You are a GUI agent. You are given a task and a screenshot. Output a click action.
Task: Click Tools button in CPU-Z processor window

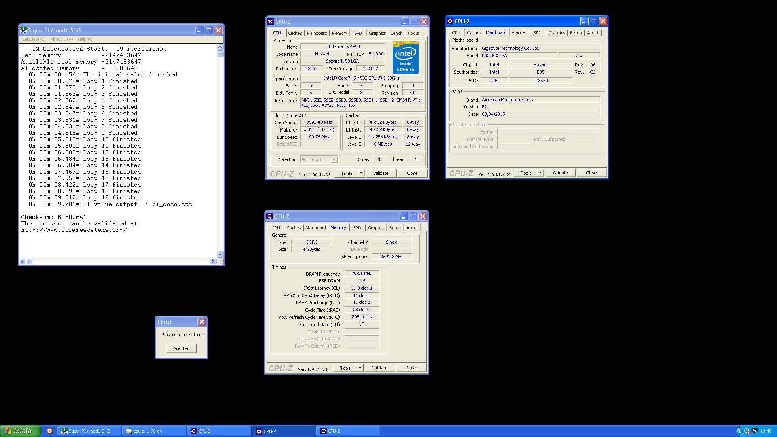[x=346, y=173]
